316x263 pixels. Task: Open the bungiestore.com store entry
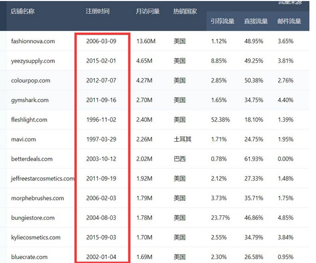coord(33,218)
